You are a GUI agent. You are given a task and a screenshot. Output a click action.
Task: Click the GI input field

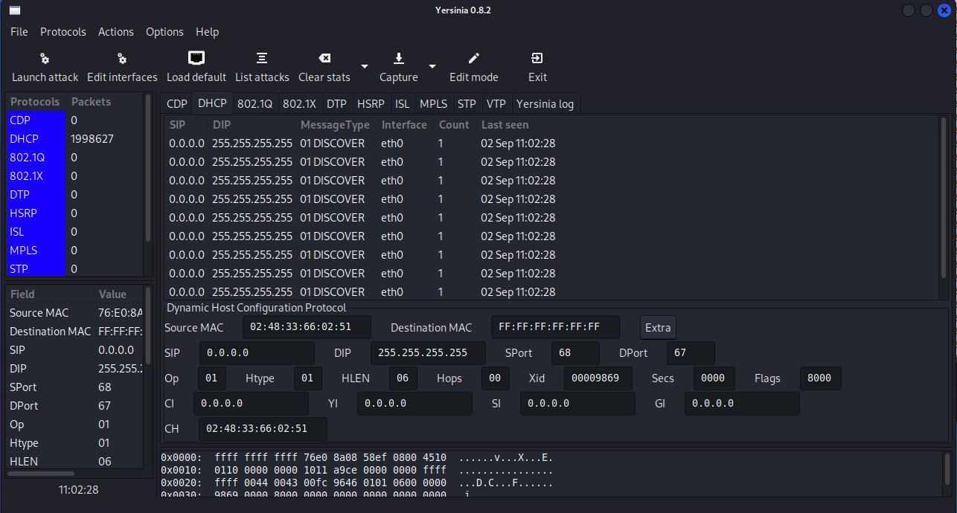(x=742, y=404)
